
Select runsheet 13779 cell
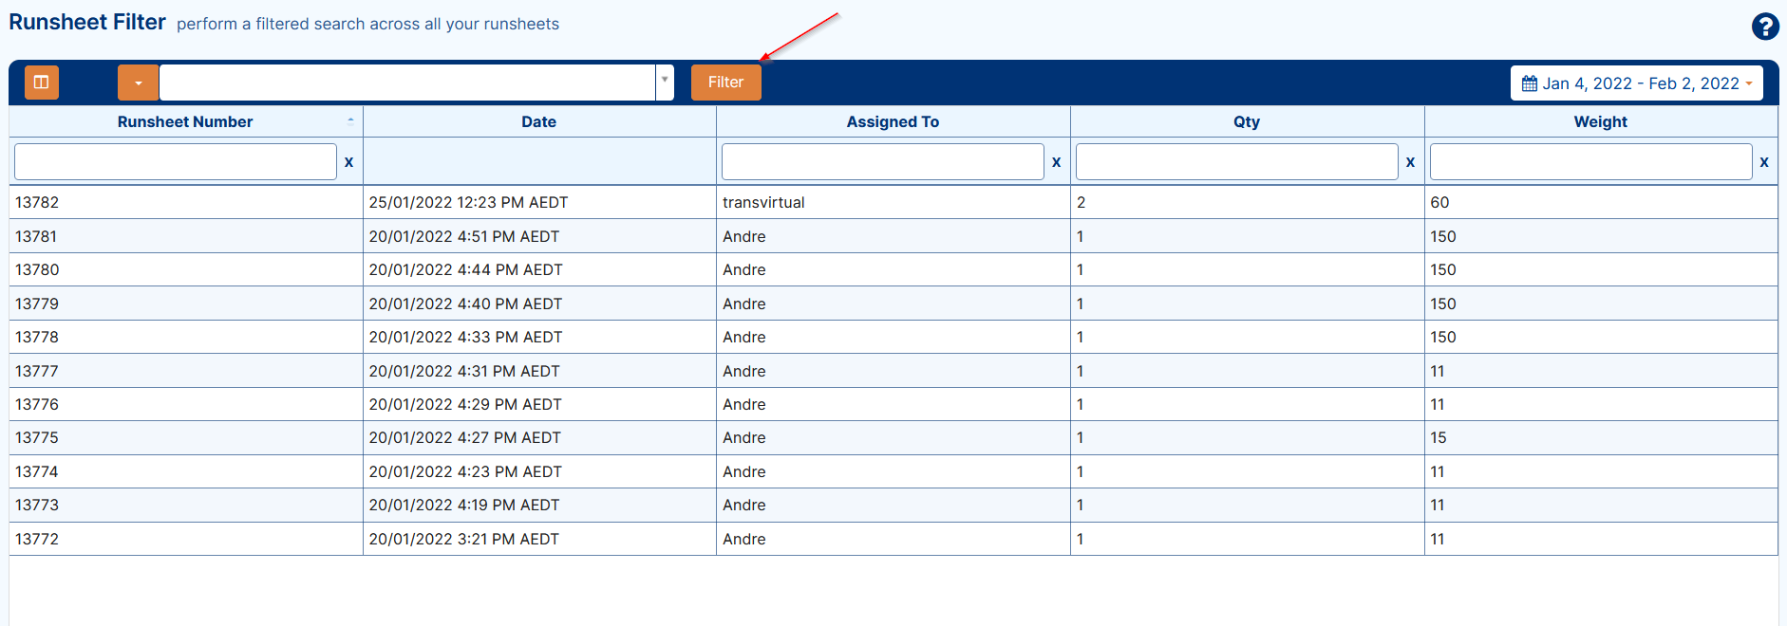coord(186,304)
